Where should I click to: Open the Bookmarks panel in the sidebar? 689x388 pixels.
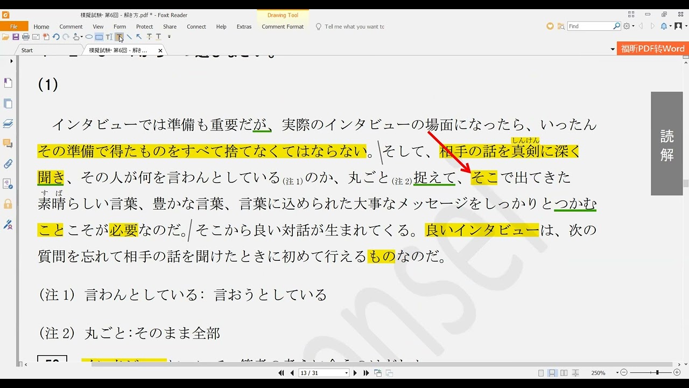pos(8,83)
